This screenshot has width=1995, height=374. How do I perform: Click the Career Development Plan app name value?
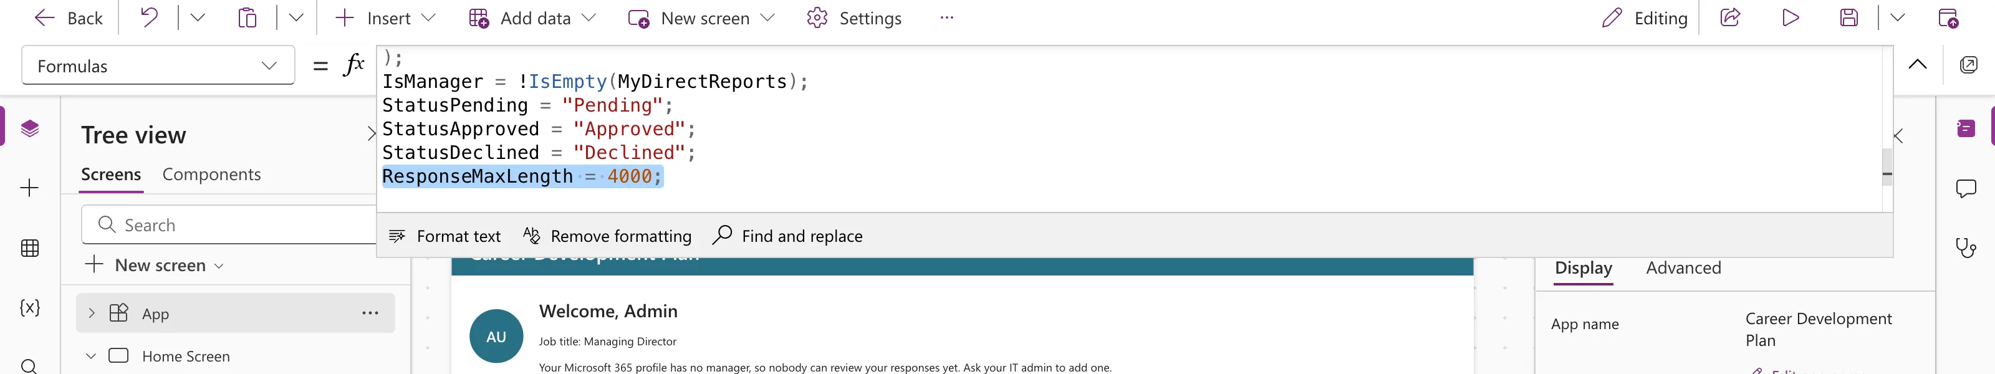click(x=1818, y=329)
